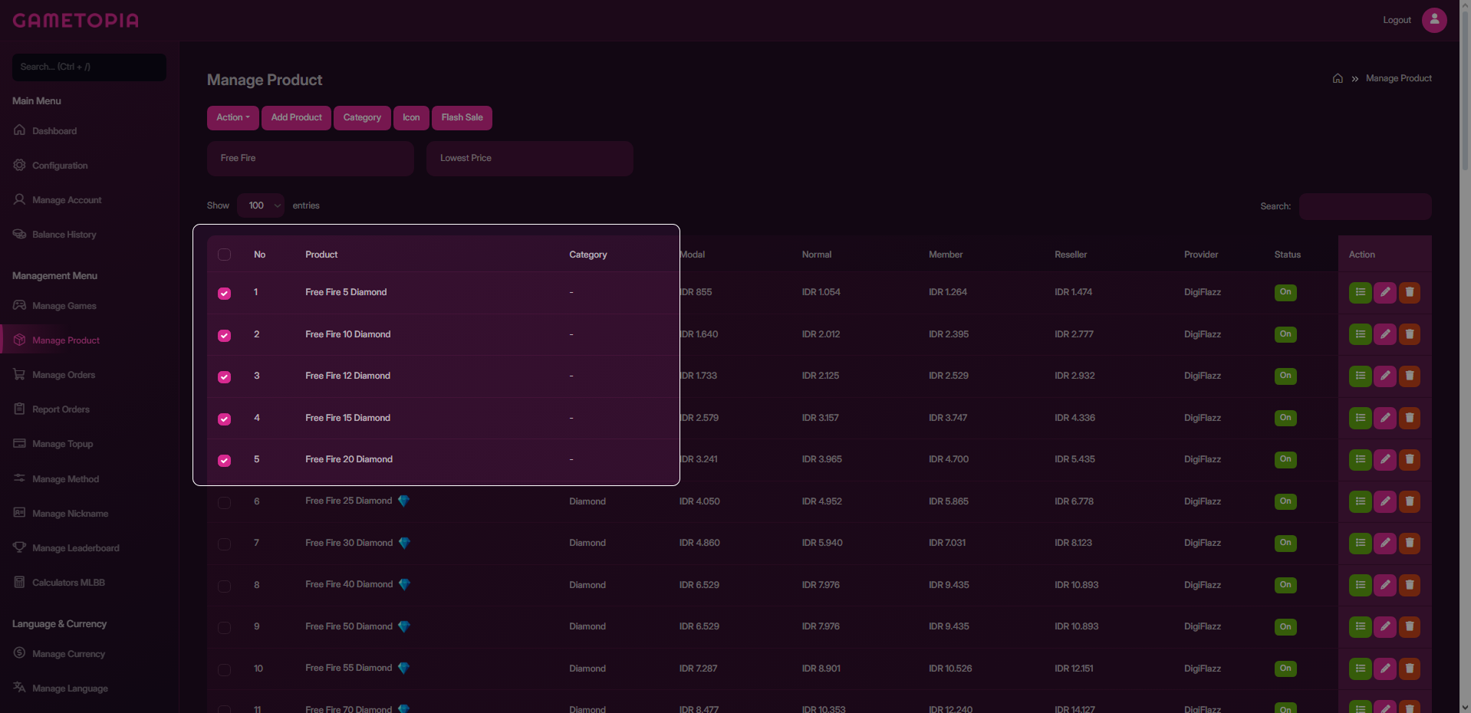1471x713 pixels.
Task: Edit the Free Fire 40 Diamond product
Action: coord(1384,585)
